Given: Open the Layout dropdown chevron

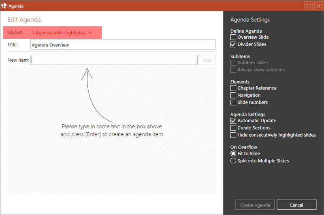Looking at the screenshot, I should click(90, 33).
